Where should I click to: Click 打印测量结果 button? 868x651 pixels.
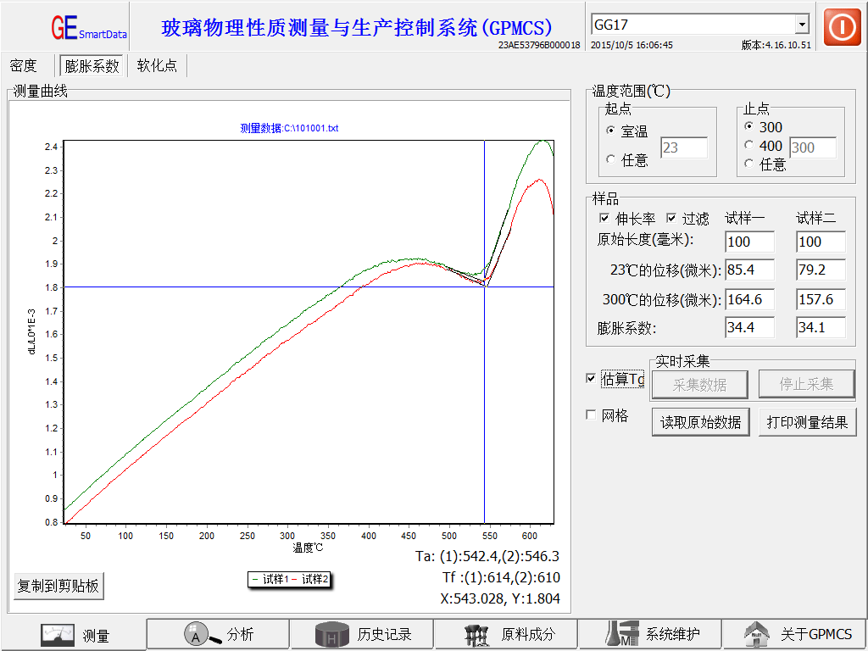click(x=807, y=422)
